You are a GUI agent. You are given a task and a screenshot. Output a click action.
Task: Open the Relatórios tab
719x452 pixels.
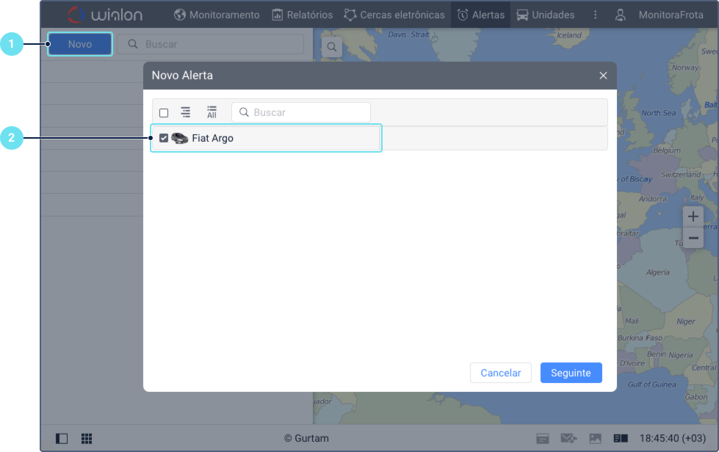pyautogui.click(x=302, y=15)
